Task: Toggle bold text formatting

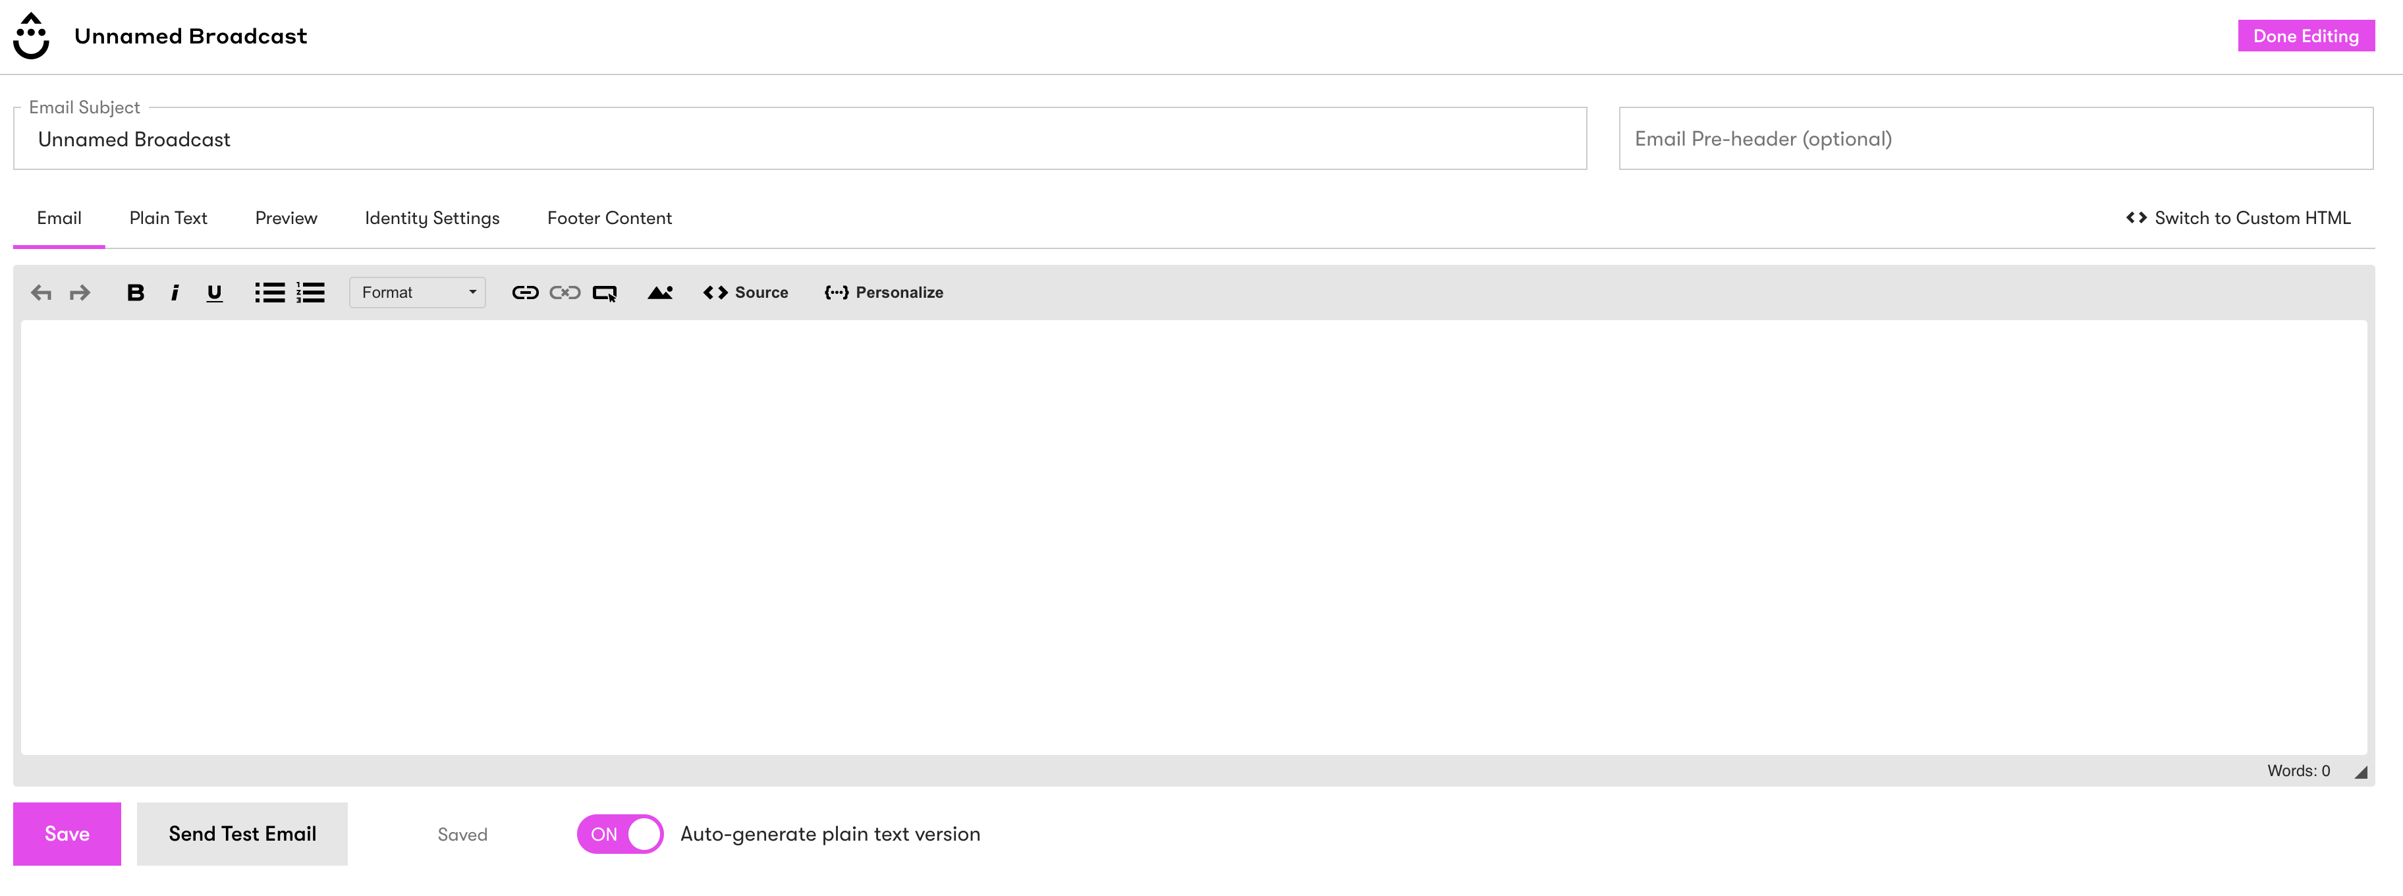Action: point(135,293)
